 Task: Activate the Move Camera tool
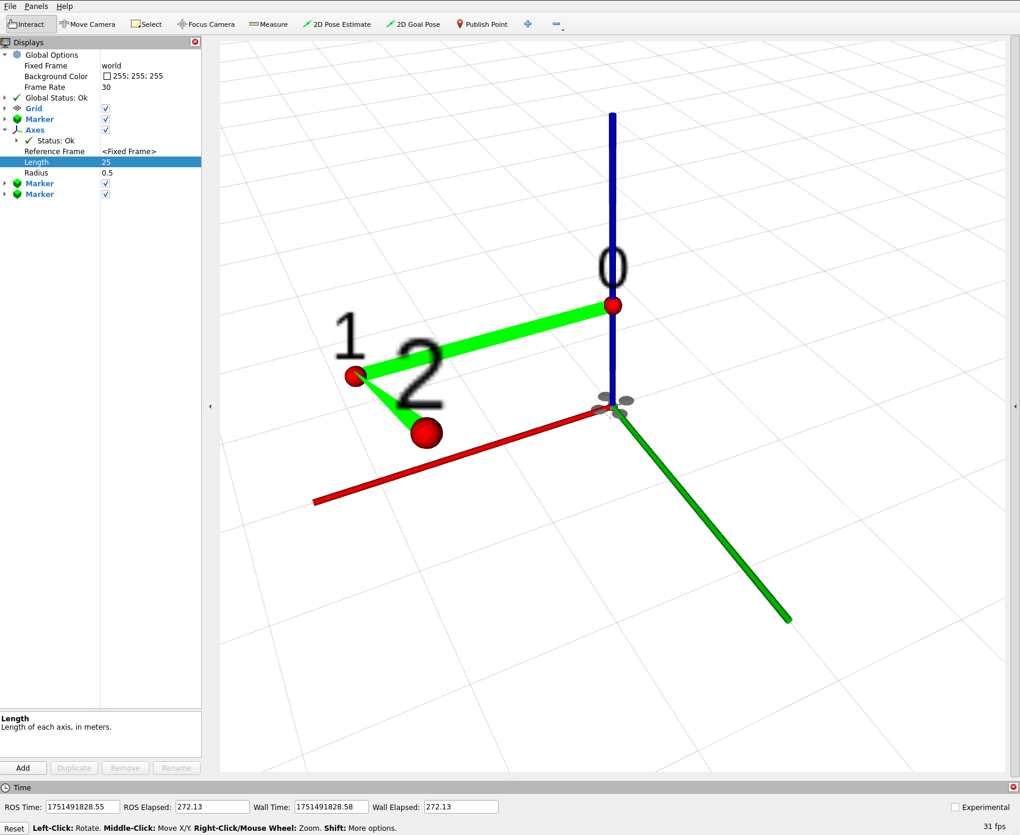87,24
